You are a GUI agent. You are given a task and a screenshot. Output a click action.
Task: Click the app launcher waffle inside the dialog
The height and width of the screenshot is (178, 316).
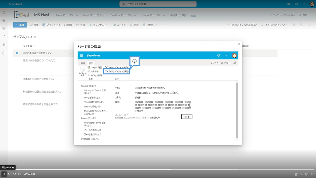point(82,55)
